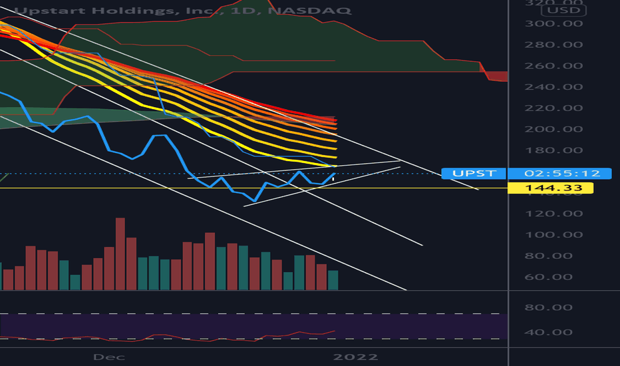The image size is (620, 366).
Task: Click the 80.00 RSI axis label
Action: (x=548, y=307)
